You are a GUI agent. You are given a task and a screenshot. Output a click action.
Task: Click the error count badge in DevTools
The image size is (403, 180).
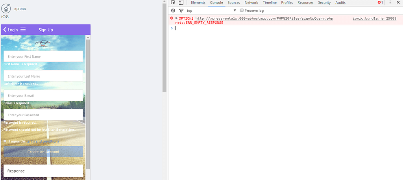point(380,3)
